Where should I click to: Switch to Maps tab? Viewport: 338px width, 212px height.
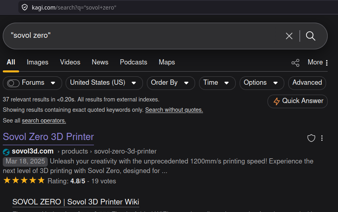click(167, 62)
